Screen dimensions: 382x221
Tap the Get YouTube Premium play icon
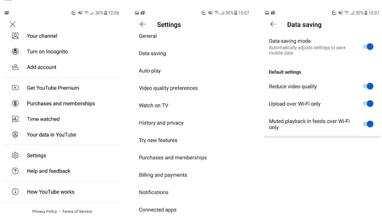[x=15, y=88]
